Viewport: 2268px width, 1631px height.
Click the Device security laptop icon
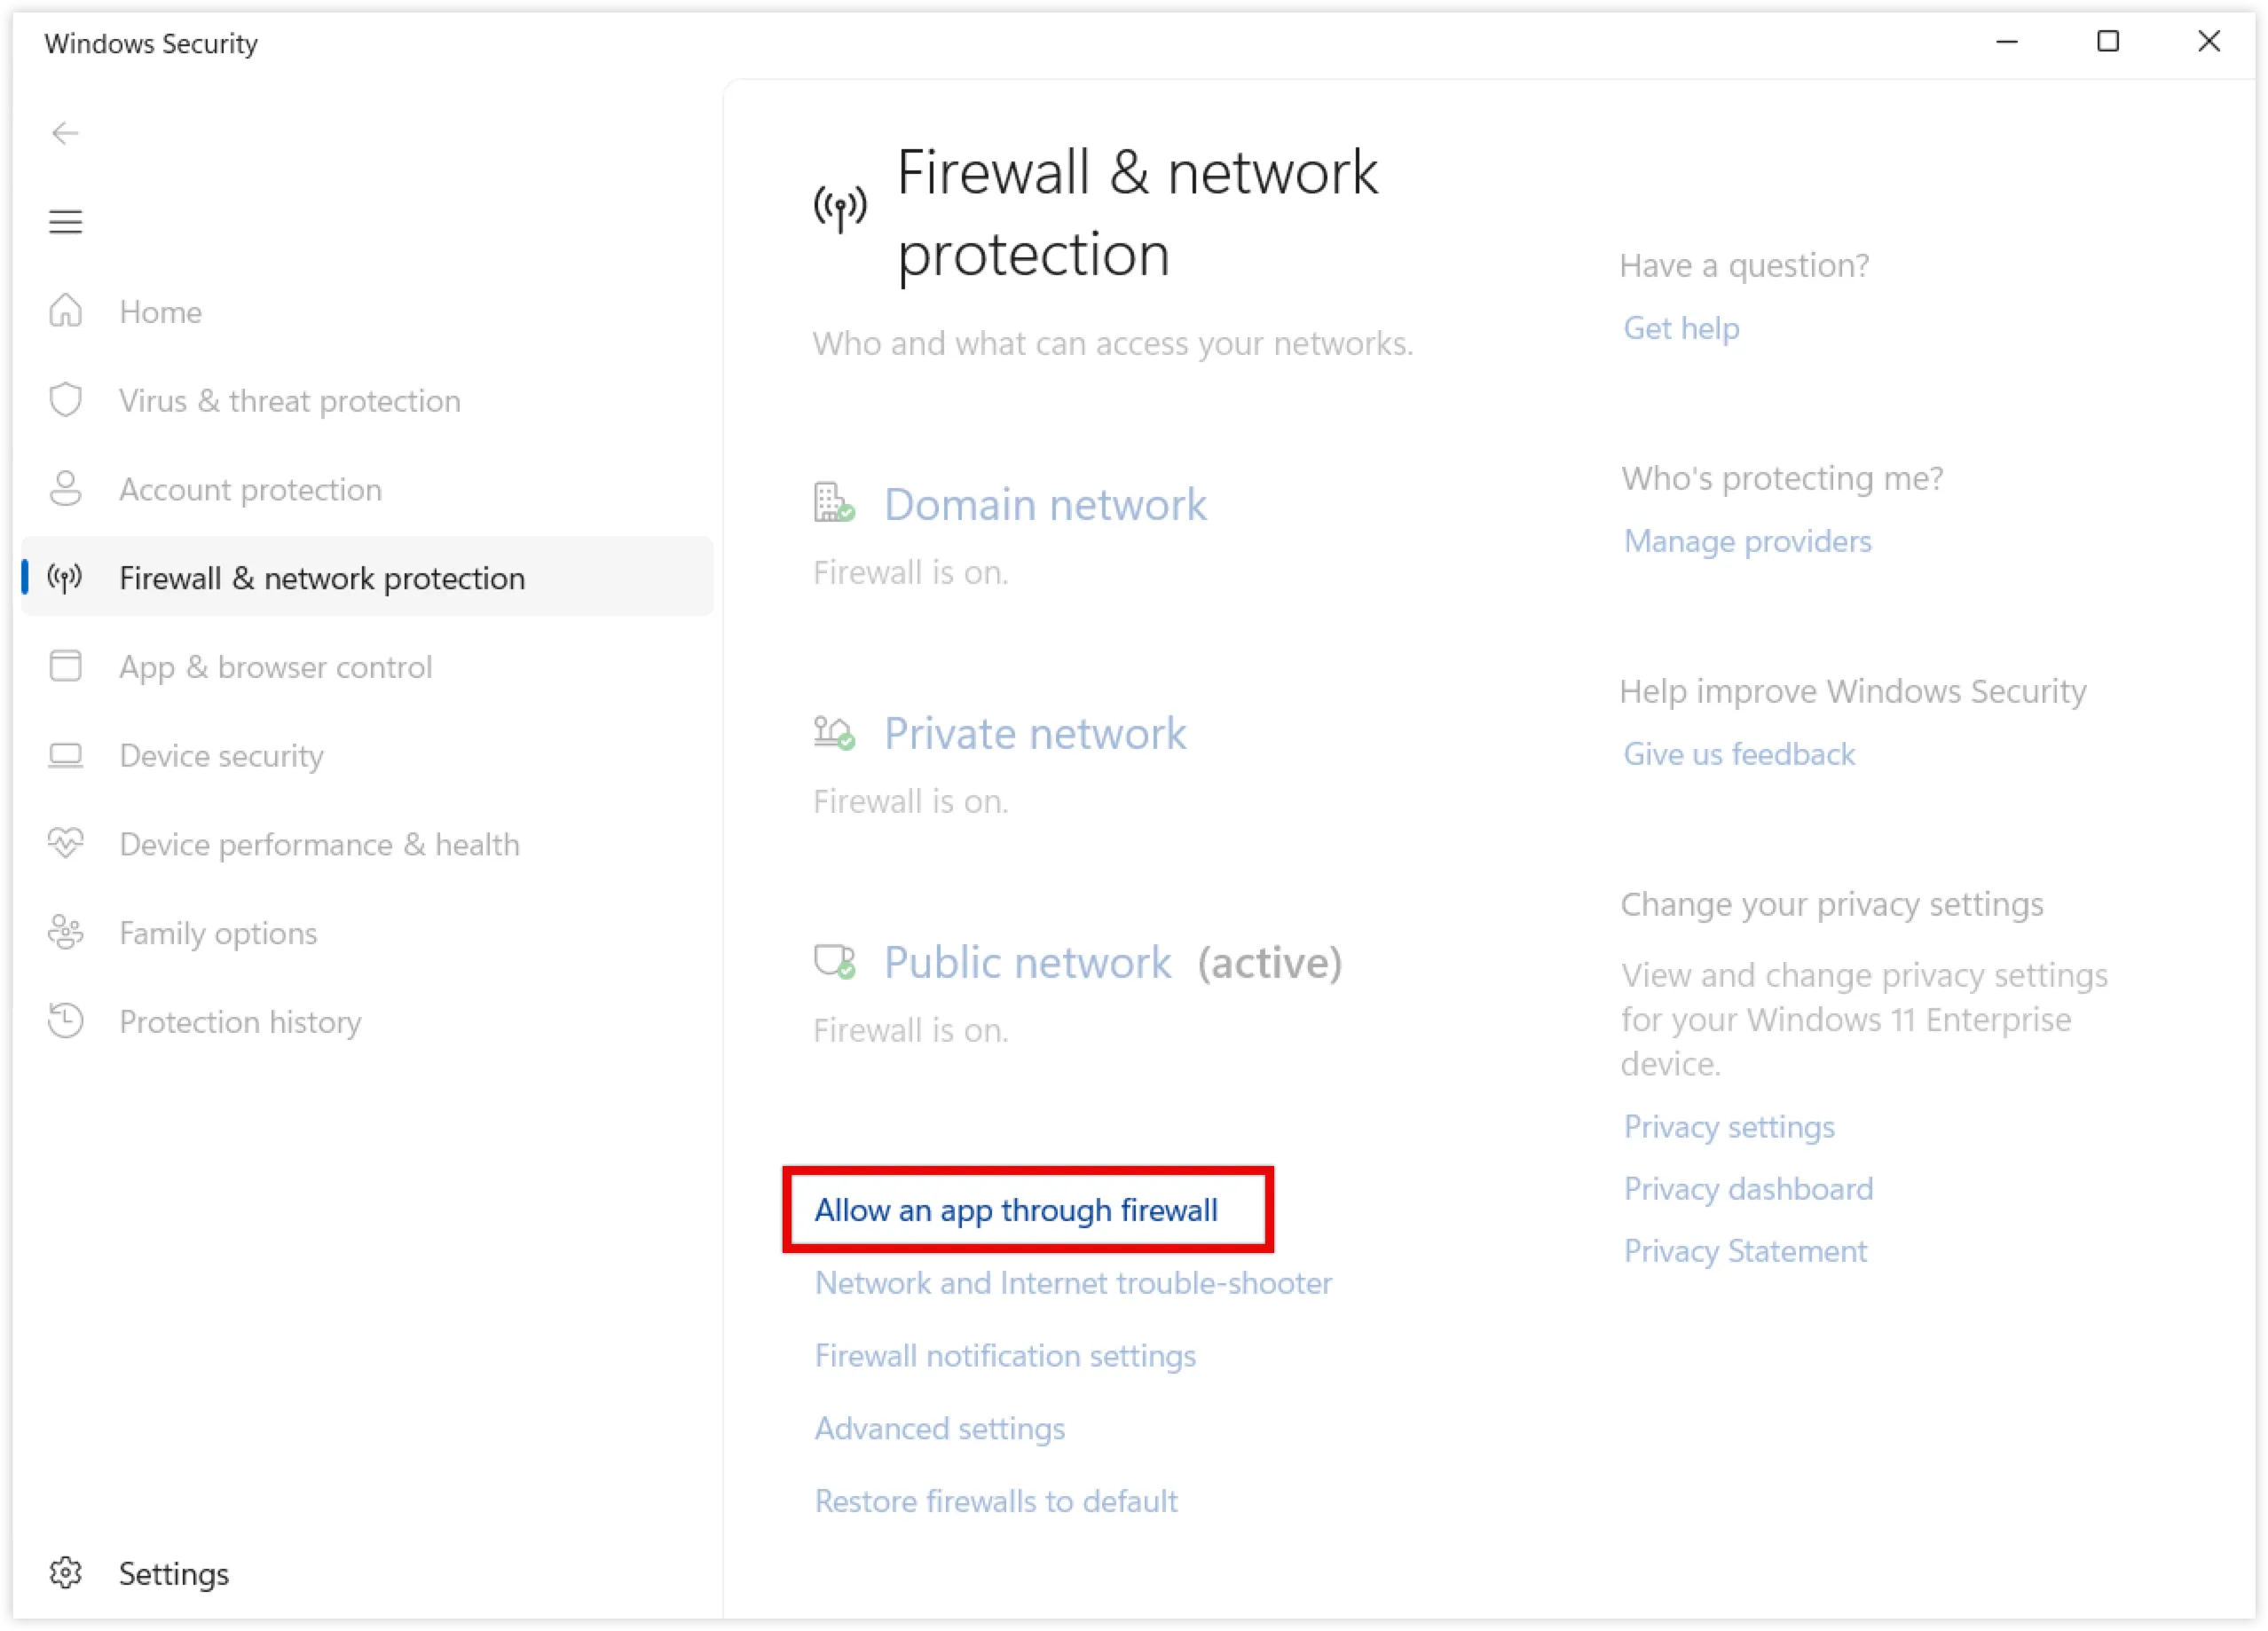(x=66, y=755)
